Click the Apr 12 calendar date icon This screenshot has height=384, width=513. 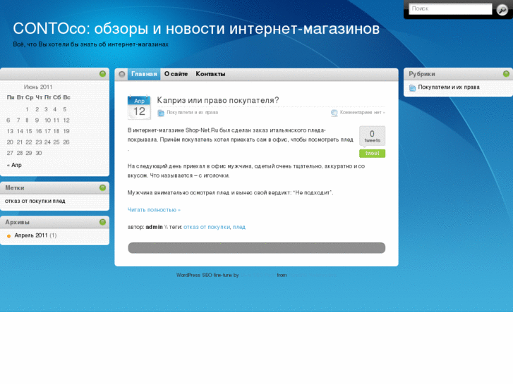point(139,108)
